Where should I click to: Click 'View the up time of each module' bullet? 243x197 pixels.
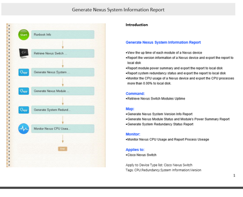click(x=164, y=52)
